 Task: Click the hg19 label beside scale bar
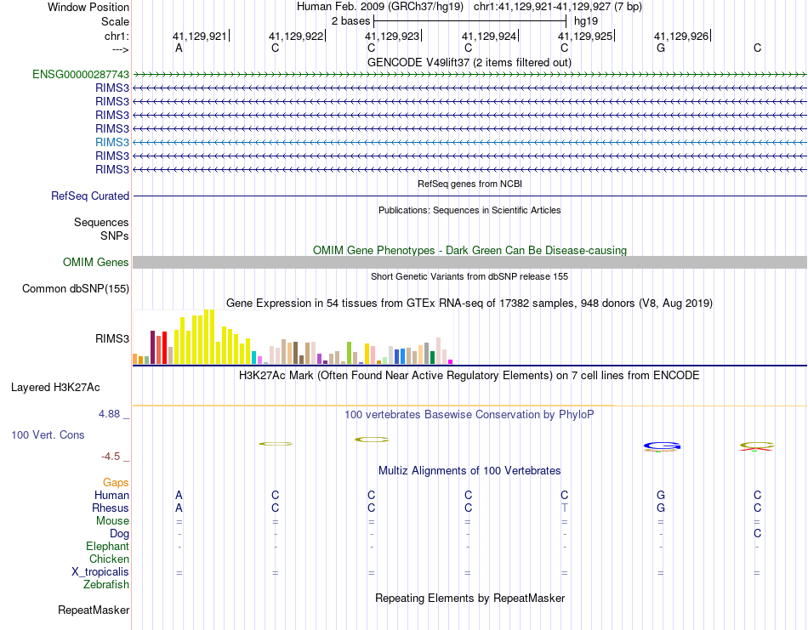[586, 21]
